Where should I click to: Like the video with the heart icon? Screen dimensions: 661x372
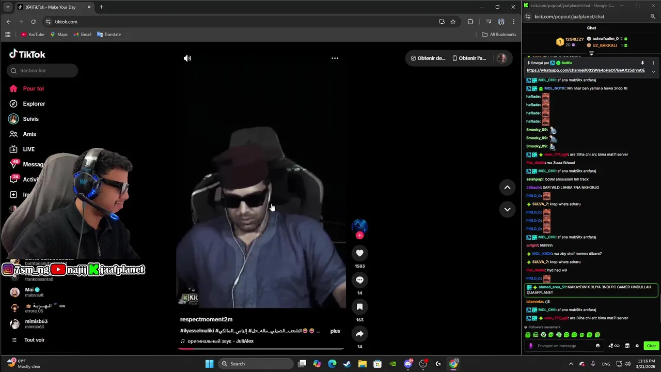tap(360, 253)
